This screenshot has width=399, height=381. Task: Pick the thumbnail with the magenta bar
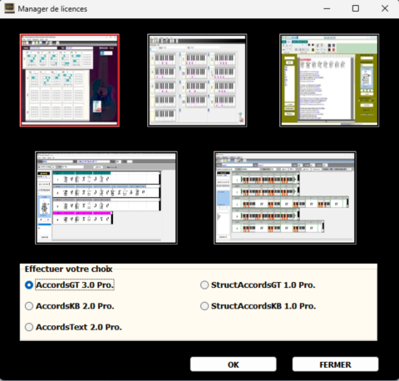pyautogui.click(x=106, y=198)
